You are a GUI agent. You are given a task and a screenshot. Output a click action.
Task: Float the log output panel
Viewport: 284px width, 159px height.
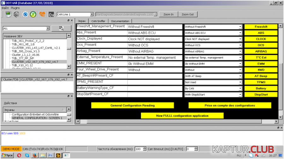point(278,128)
